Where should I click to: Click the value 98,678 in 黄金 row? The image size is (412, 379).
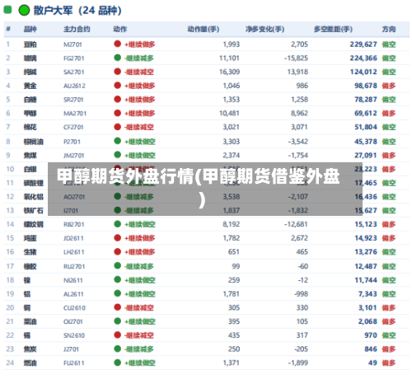click(x=366, y=86)
